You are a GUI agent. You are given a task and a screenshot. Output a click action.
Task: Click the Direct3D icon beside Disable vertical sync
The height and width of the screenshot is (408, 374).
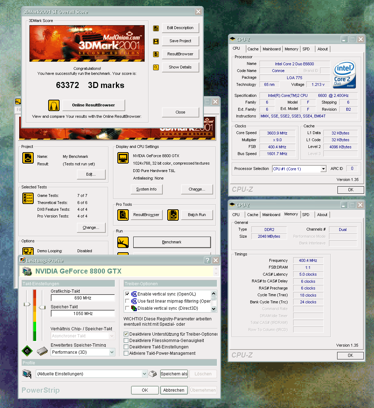(134, 308)
